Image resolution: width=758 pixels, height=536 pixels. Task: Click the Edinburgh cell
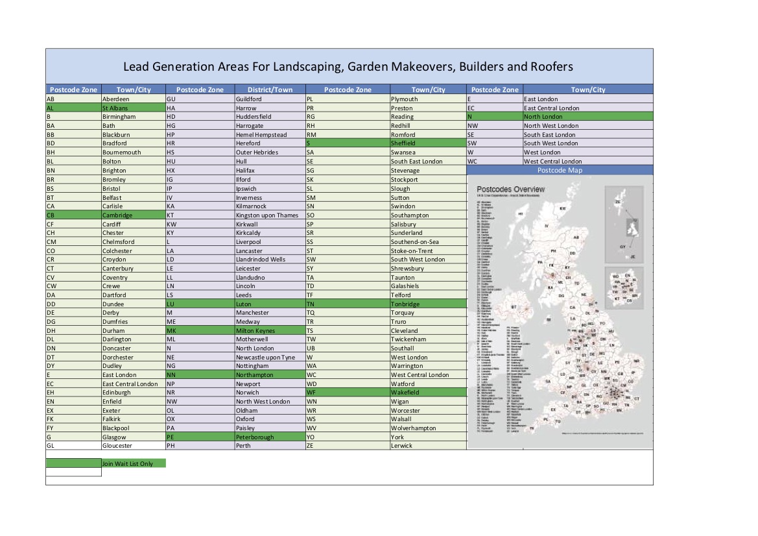tap(134, 393)
